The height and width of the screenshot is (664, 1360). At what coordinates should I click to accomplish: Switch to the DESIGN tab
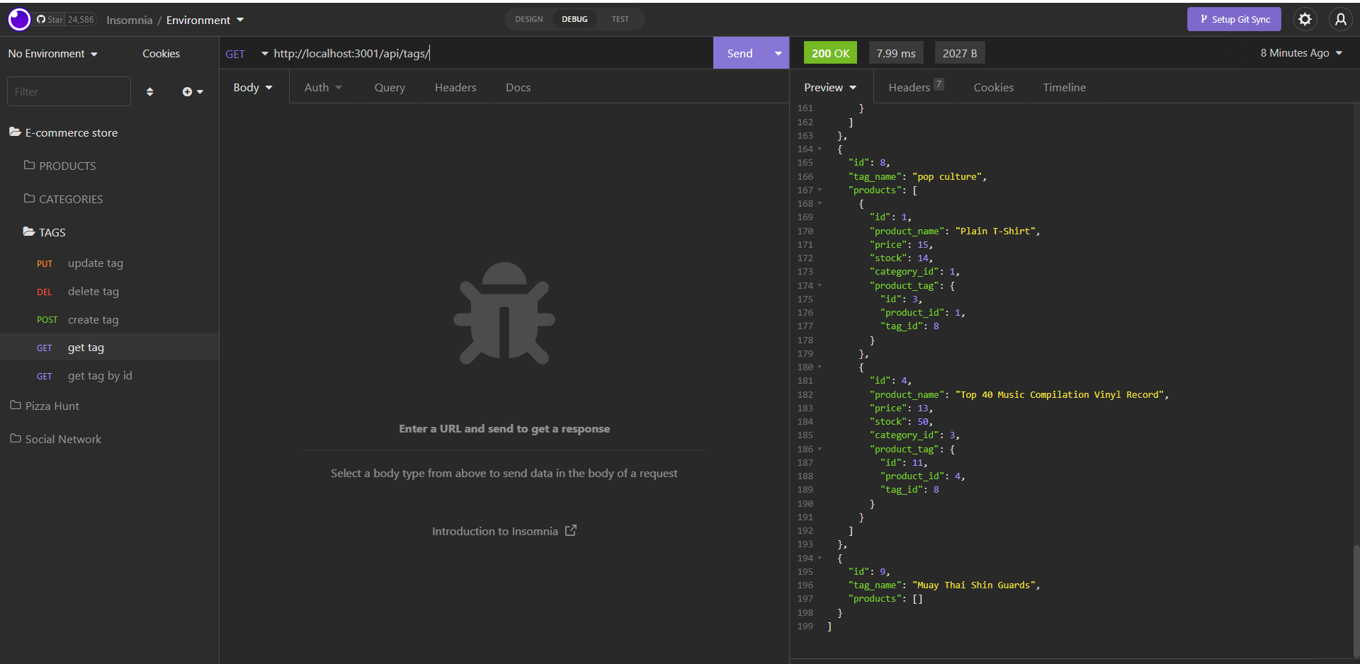point(528,19)
